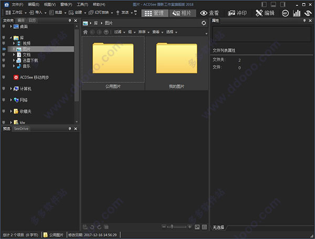The width and height of the screenshot is (315, 239).
Task: Click the eye icon at the far right of the mode bar
Action: pyautogui.click(x=308, y=13)
